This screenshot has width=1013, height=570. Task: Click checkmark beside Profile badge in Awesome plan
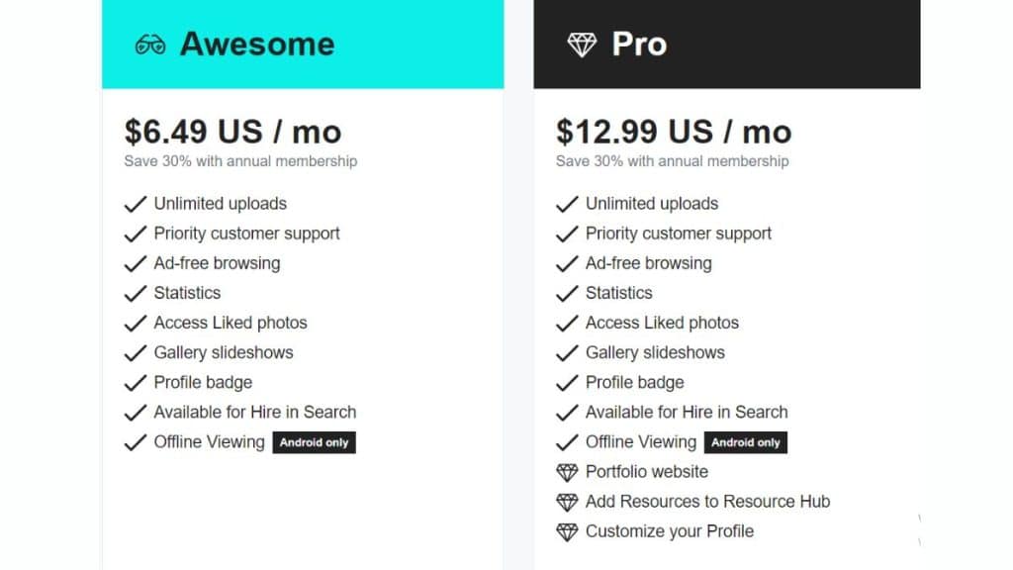click(x=136, y=382)
